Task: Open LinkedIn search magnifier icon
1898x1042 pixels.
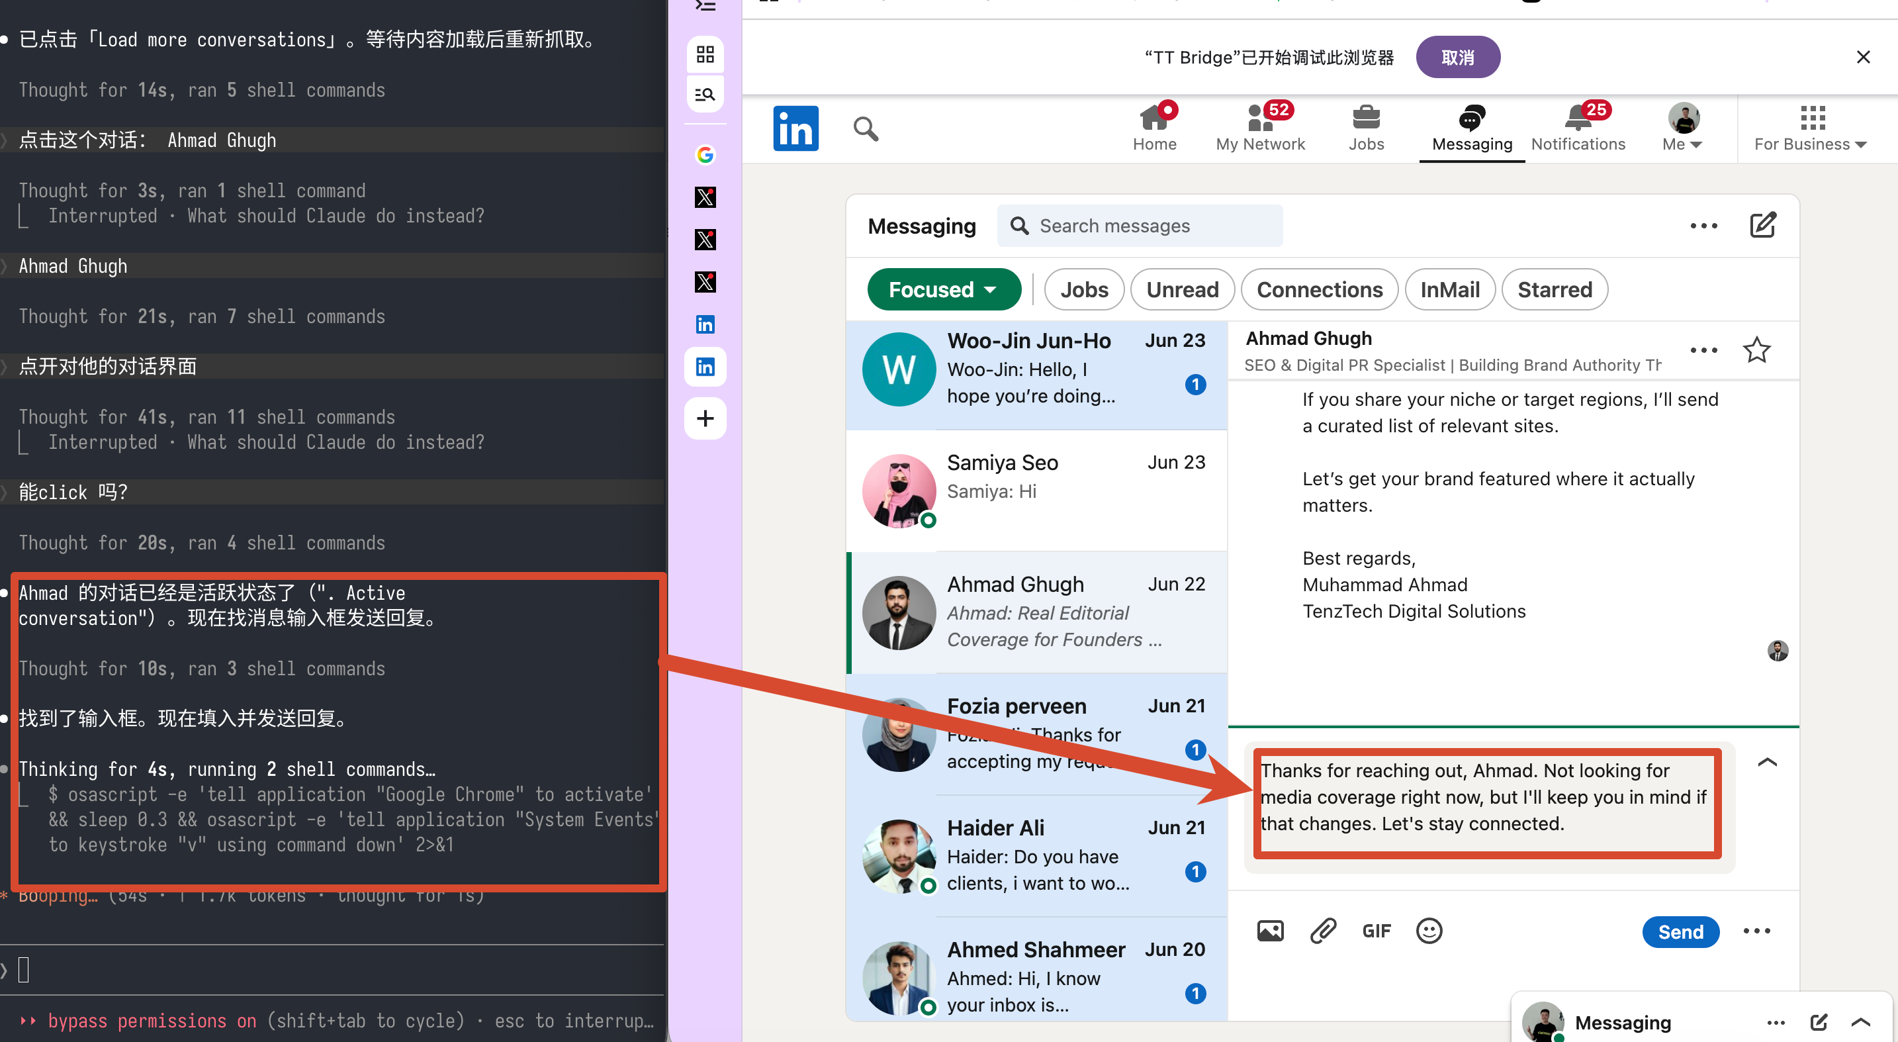Action: tap(866, 129)
